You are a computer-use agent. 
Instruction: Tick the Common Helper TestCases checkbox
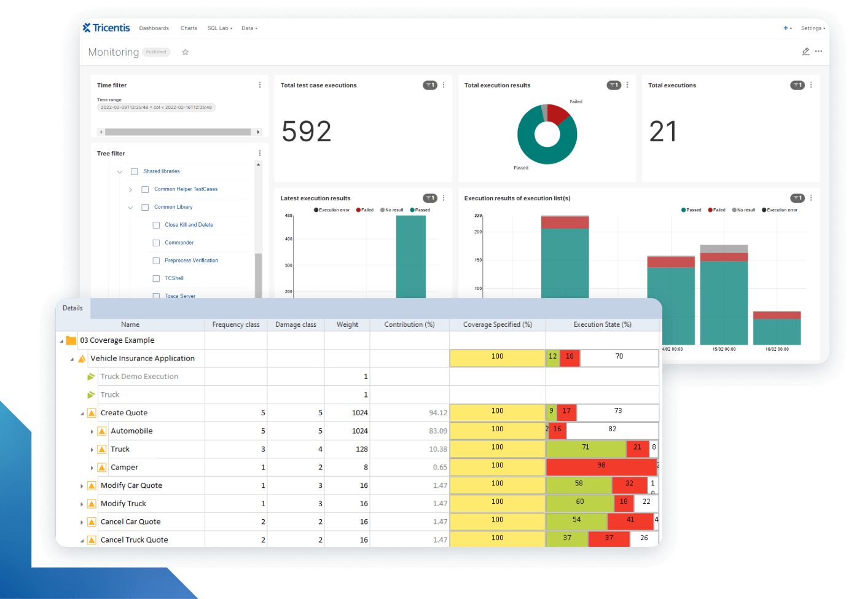145,190
